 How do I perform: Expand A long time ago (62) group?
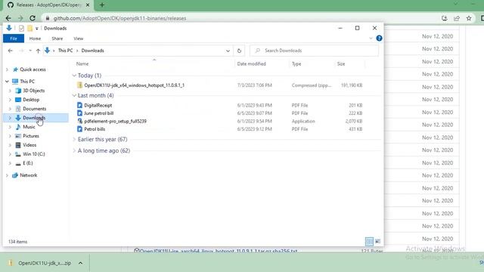(x=74, y=151)
